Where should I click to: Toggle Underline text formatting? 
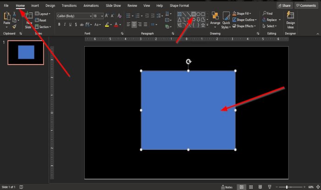(71, 24)
